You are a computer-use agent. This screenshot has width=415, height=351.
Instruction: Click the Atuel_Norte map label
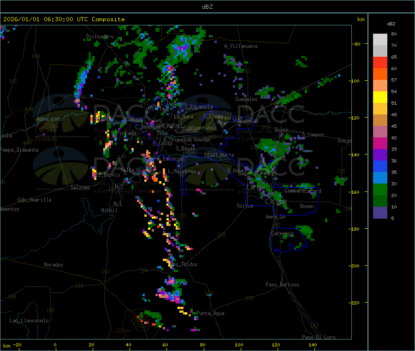pyautogui.click(x=219, y=155)
